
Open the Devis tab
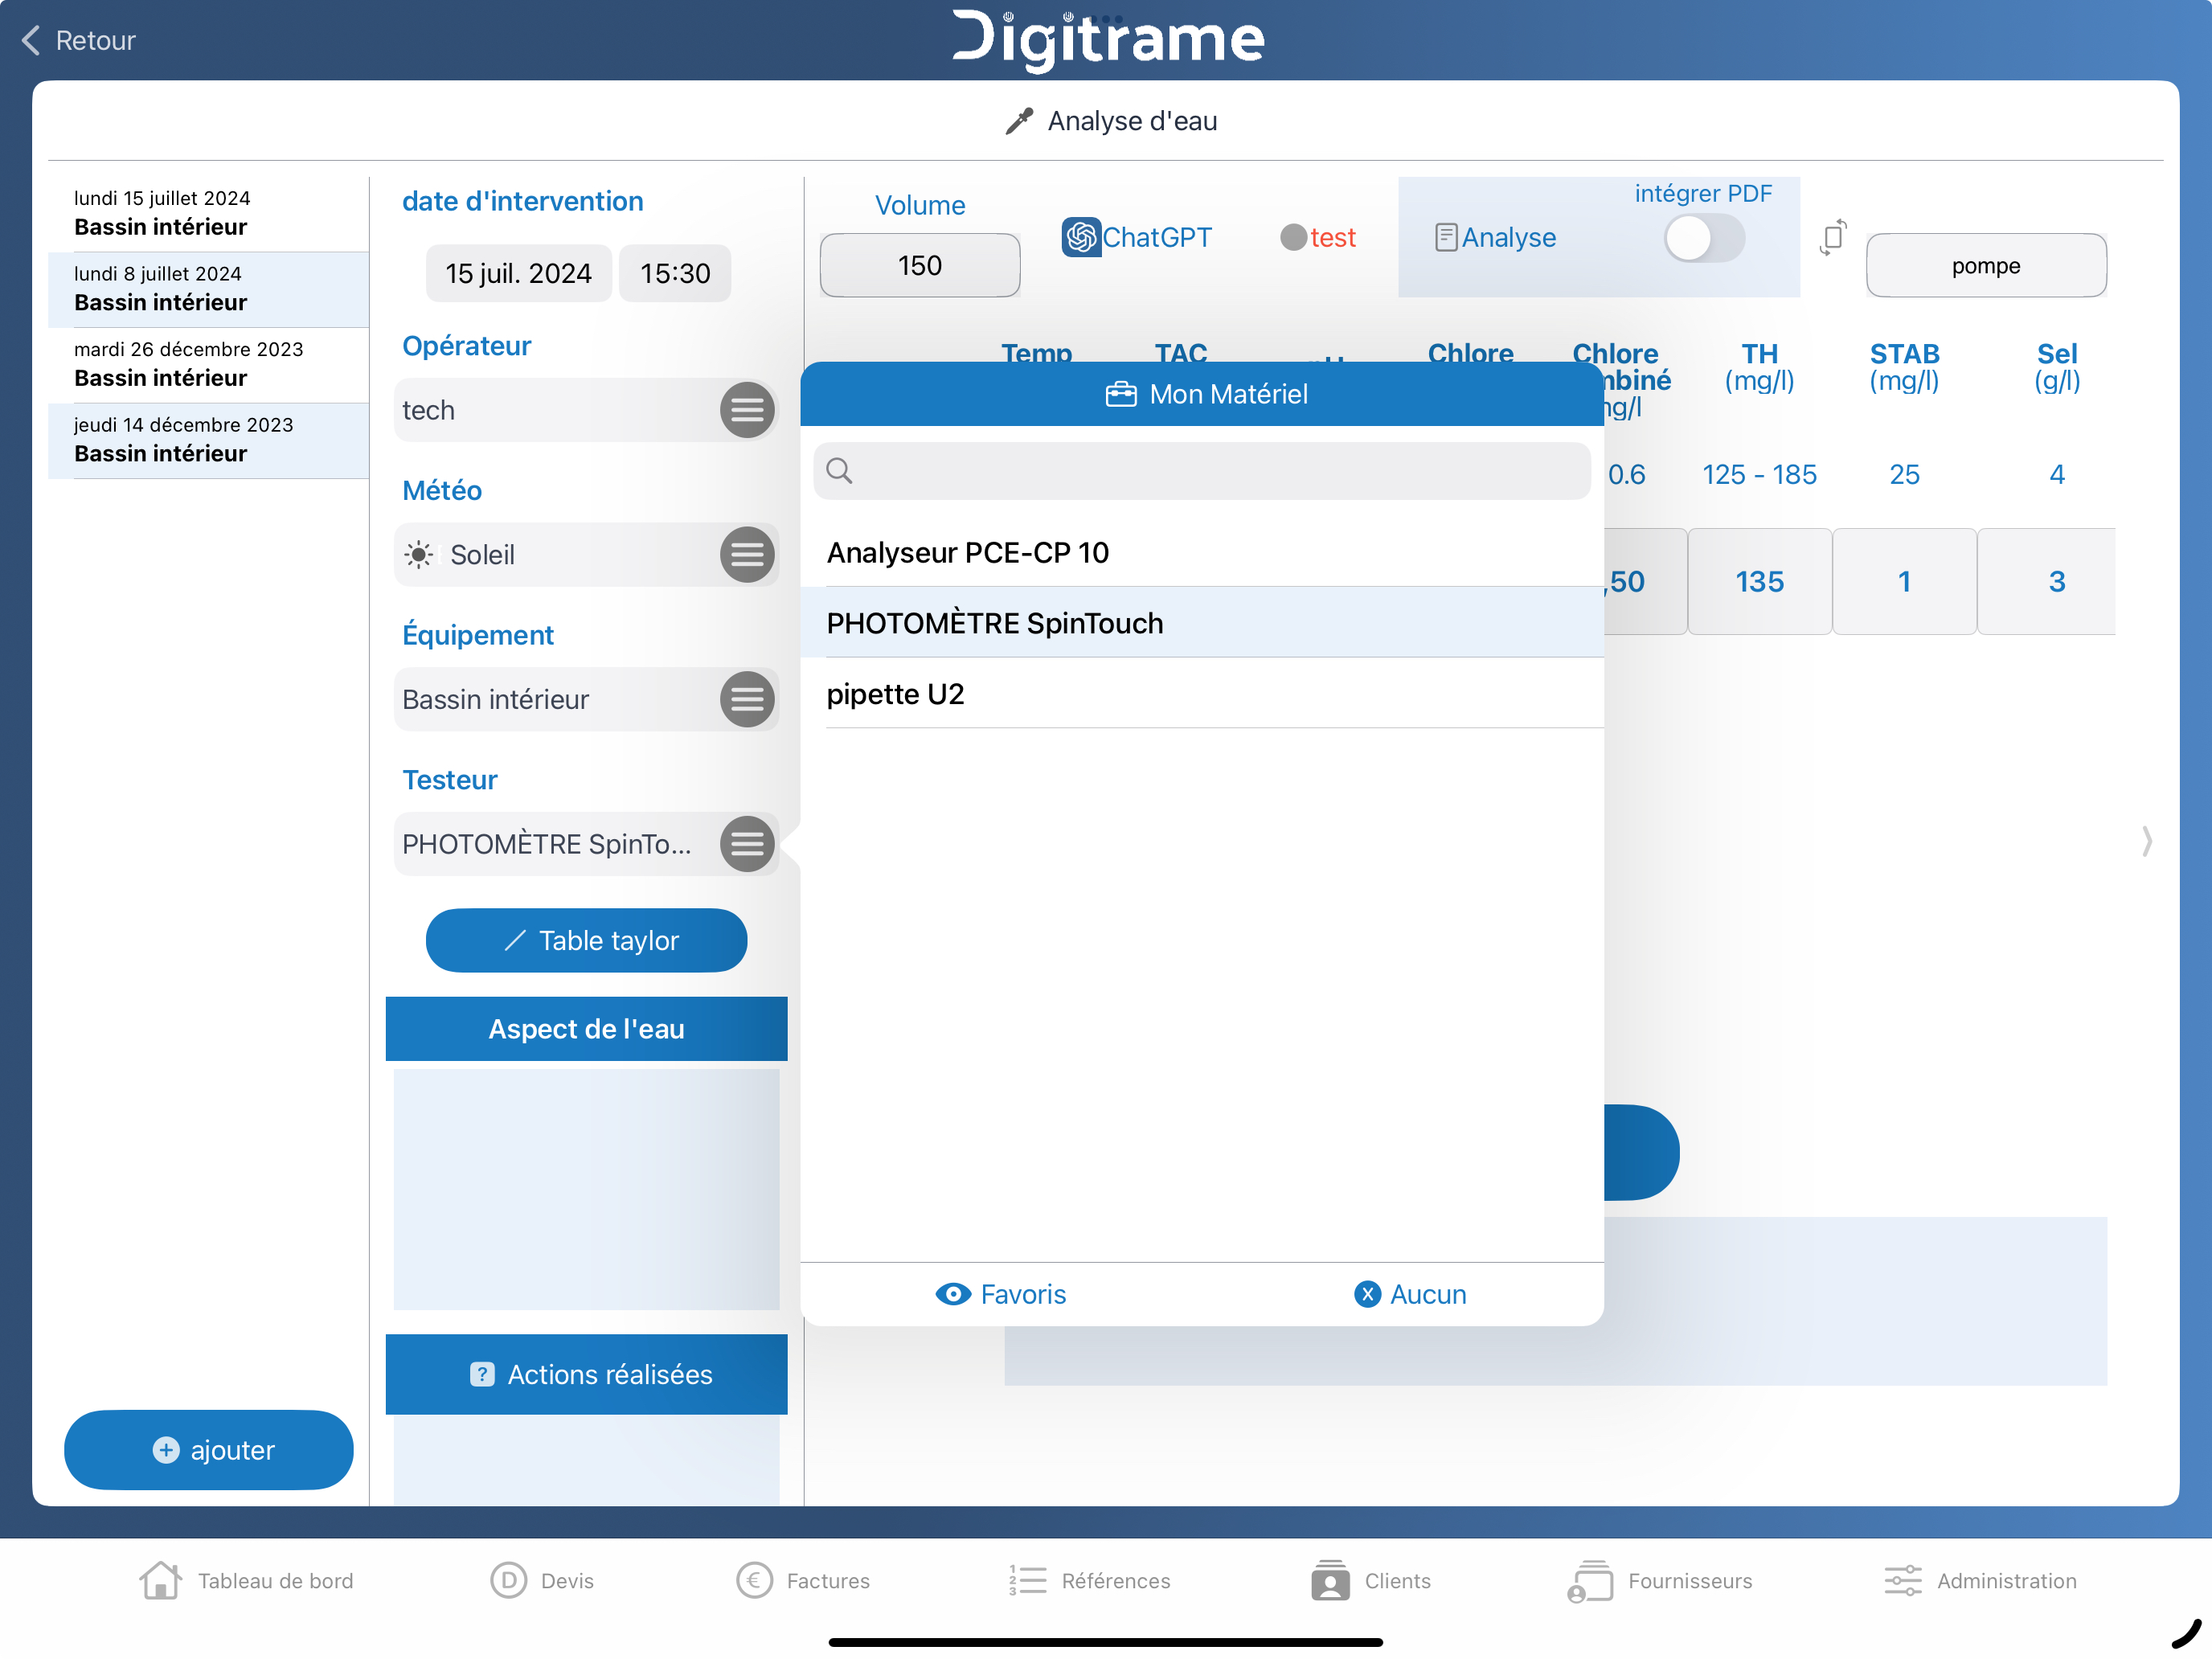point(542,1580)
